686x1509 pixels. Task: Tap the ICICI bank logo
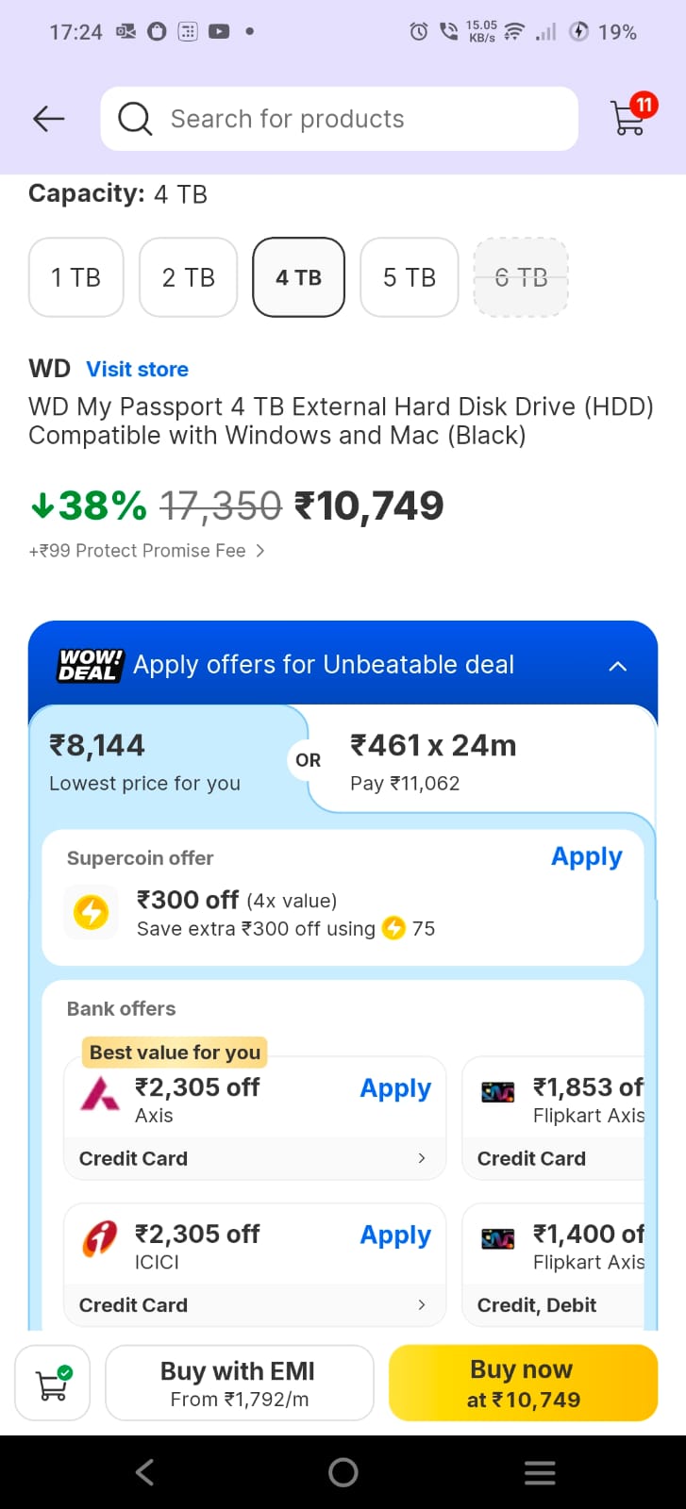(x=100, y=1239)
